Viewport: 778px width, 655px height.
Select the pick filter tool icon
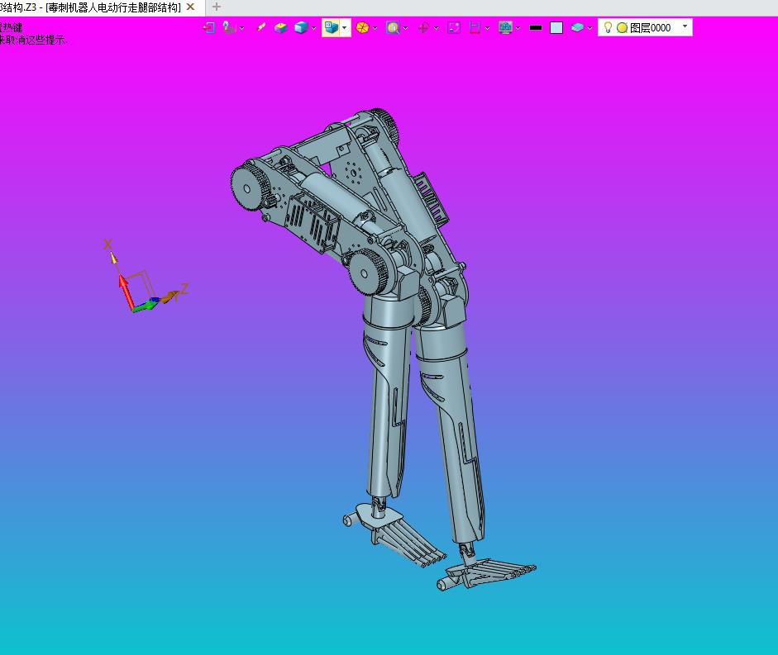click(x=229, y=27)
